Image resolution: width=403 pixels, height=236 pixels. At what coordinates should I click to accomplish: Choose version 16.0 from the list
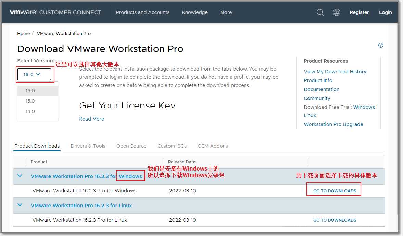click(x=38, y=91)
